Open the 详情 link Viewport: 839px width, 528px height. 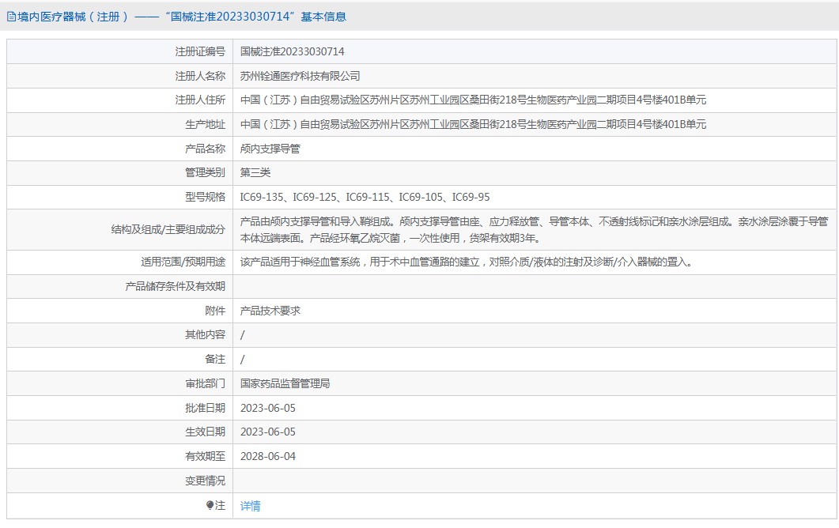(x=250, y=506)
